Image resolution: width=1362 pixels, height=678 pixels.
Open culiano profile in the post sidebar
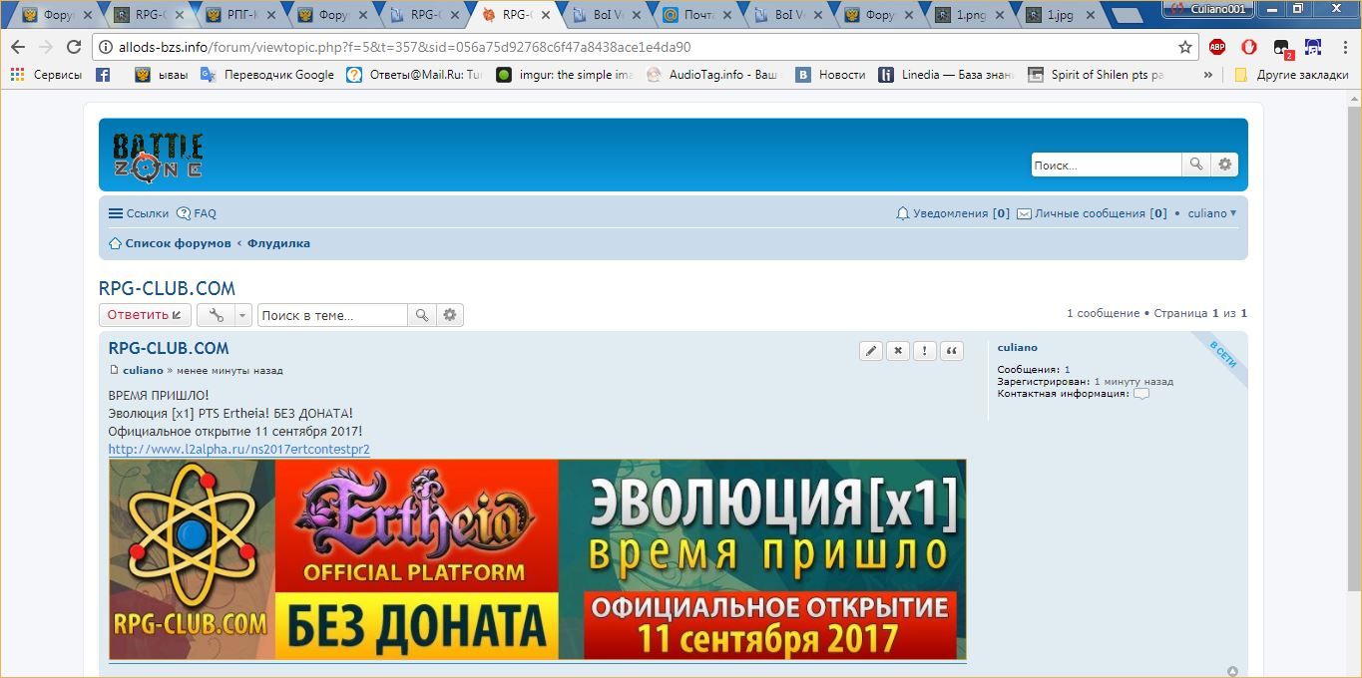tap(1018, 348)
